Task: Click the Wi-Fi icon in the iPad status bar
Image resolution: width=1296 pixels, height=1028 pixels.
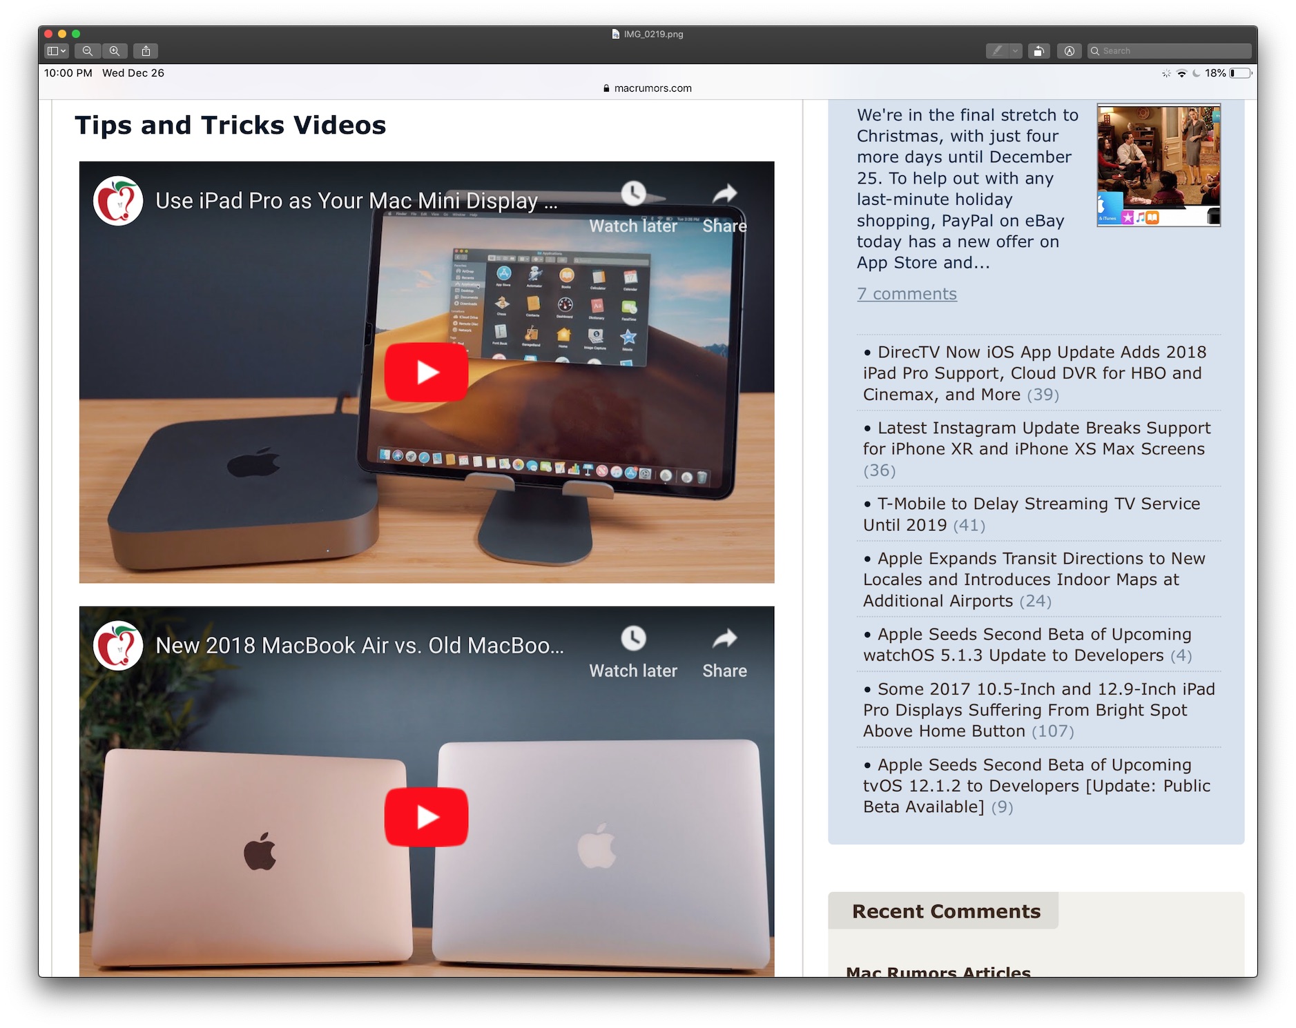Action: click(x=1181, y=73)
